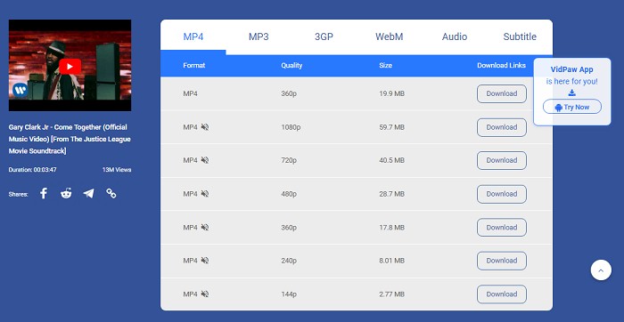Click muted icon on the 480p row
Image resolution: width=624 pixels, height=322 pixels.
coord(204,194)
